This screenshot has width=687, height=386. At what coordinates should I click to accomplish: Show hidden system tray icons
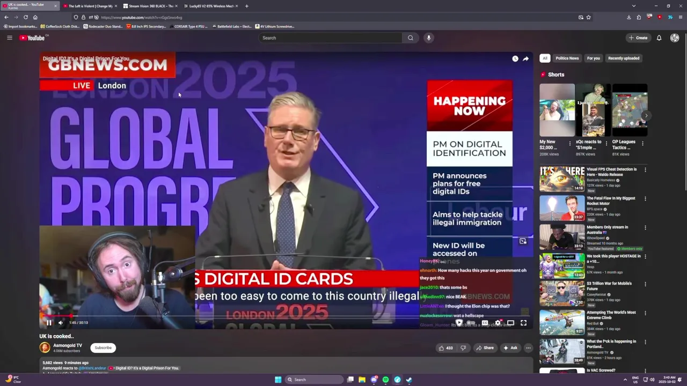coord(625,380)
